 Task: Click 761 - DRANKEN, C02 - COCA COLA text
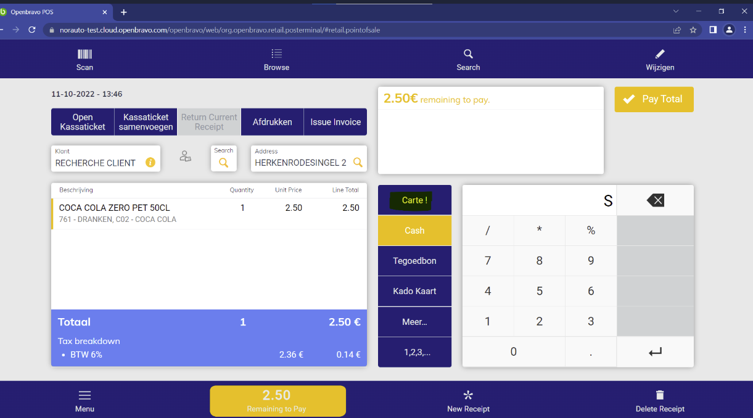click(118, 219)
